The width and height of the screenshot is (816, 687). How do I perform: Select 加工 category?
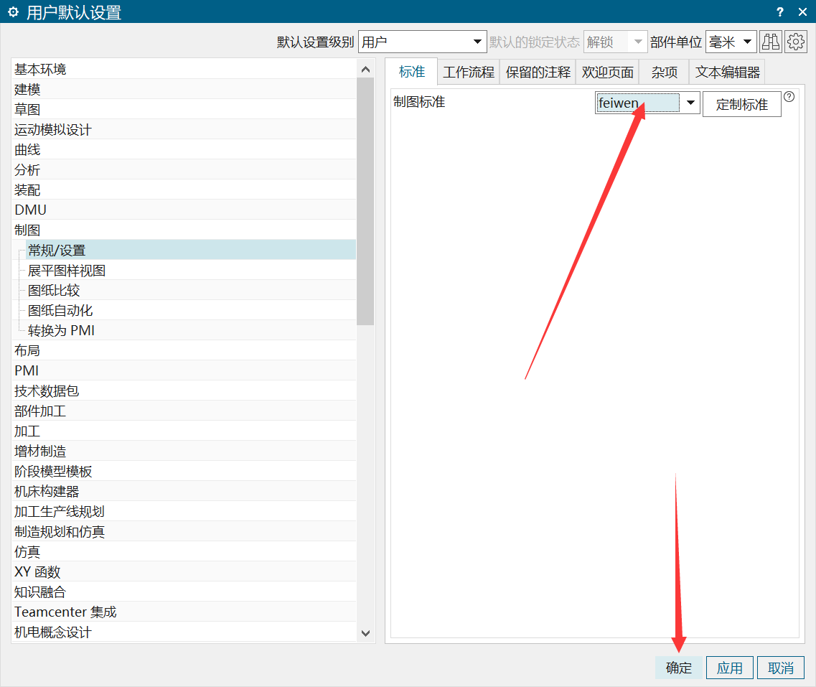point(184,431)
